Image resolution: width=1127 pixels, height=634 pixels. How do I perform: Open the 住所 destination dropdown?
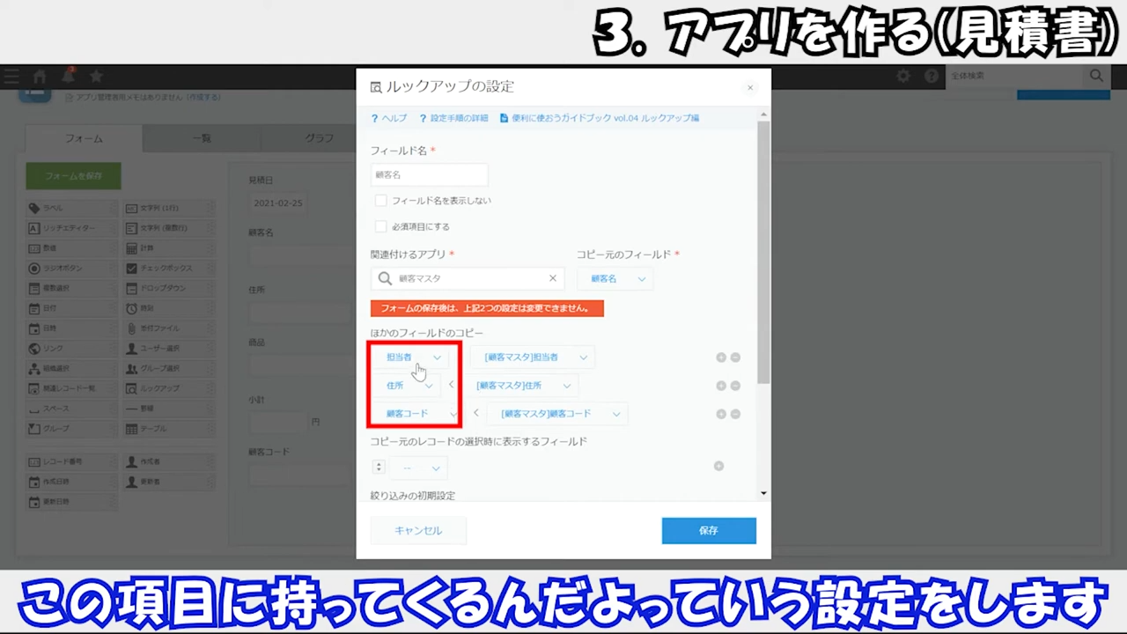pyautogui.click(x=407, y=386)
